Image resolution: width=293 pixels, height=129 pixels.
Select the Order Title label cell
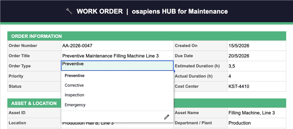pyautogui.click(x=34, y=56)
